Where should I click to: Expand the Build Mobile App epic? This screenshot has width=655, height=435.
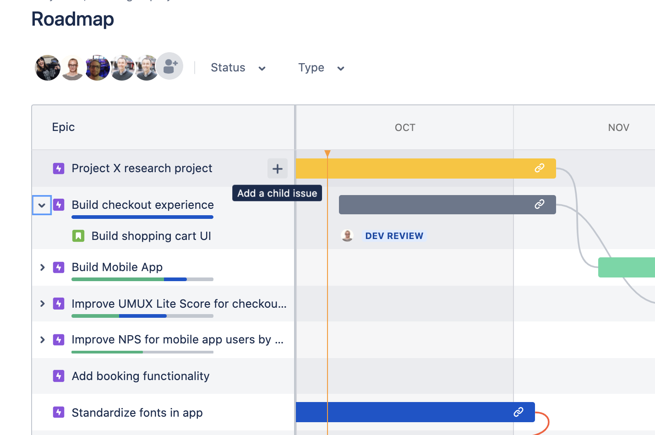point(42,267)
